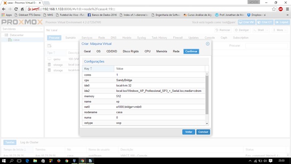Click the Criar CT button

(x=265, y=22)
